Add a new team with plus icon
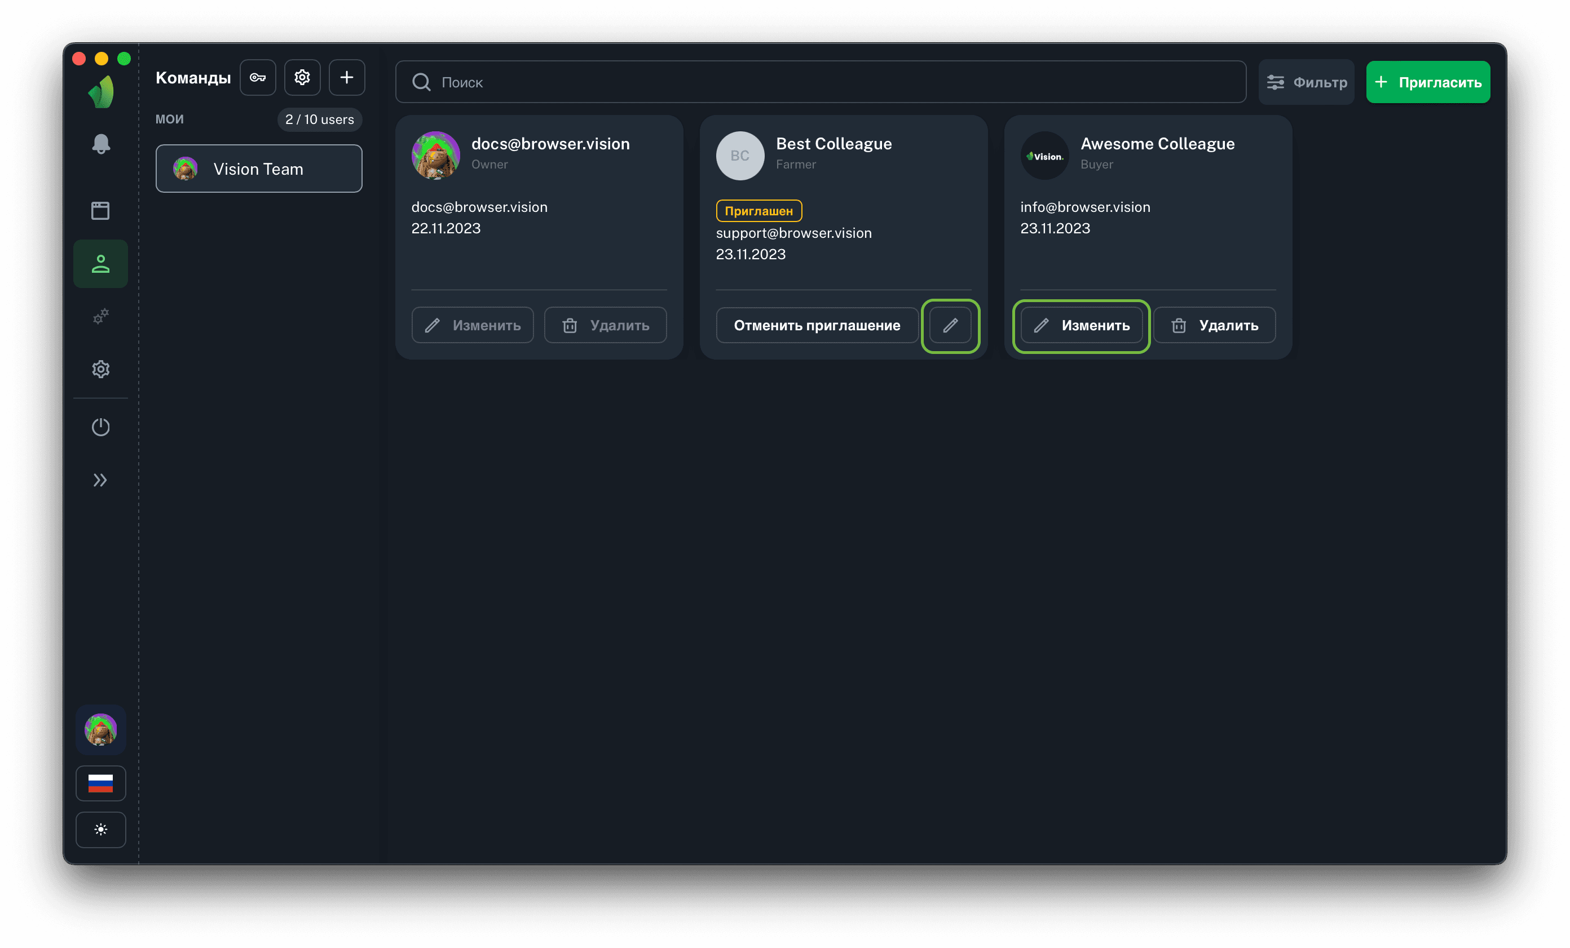Viewport: 1570px width, 948px height. point(347,78)
